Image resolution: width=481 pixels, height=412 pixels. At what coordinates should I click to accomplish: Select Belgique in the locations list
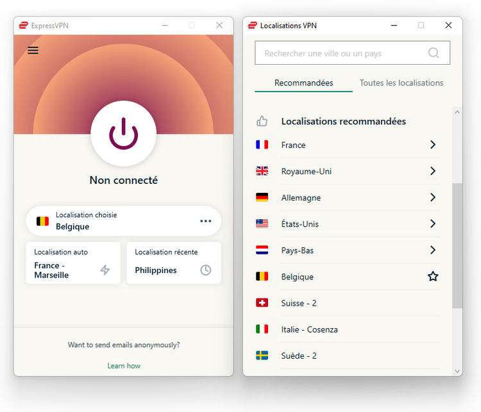(x=348, y=277)
